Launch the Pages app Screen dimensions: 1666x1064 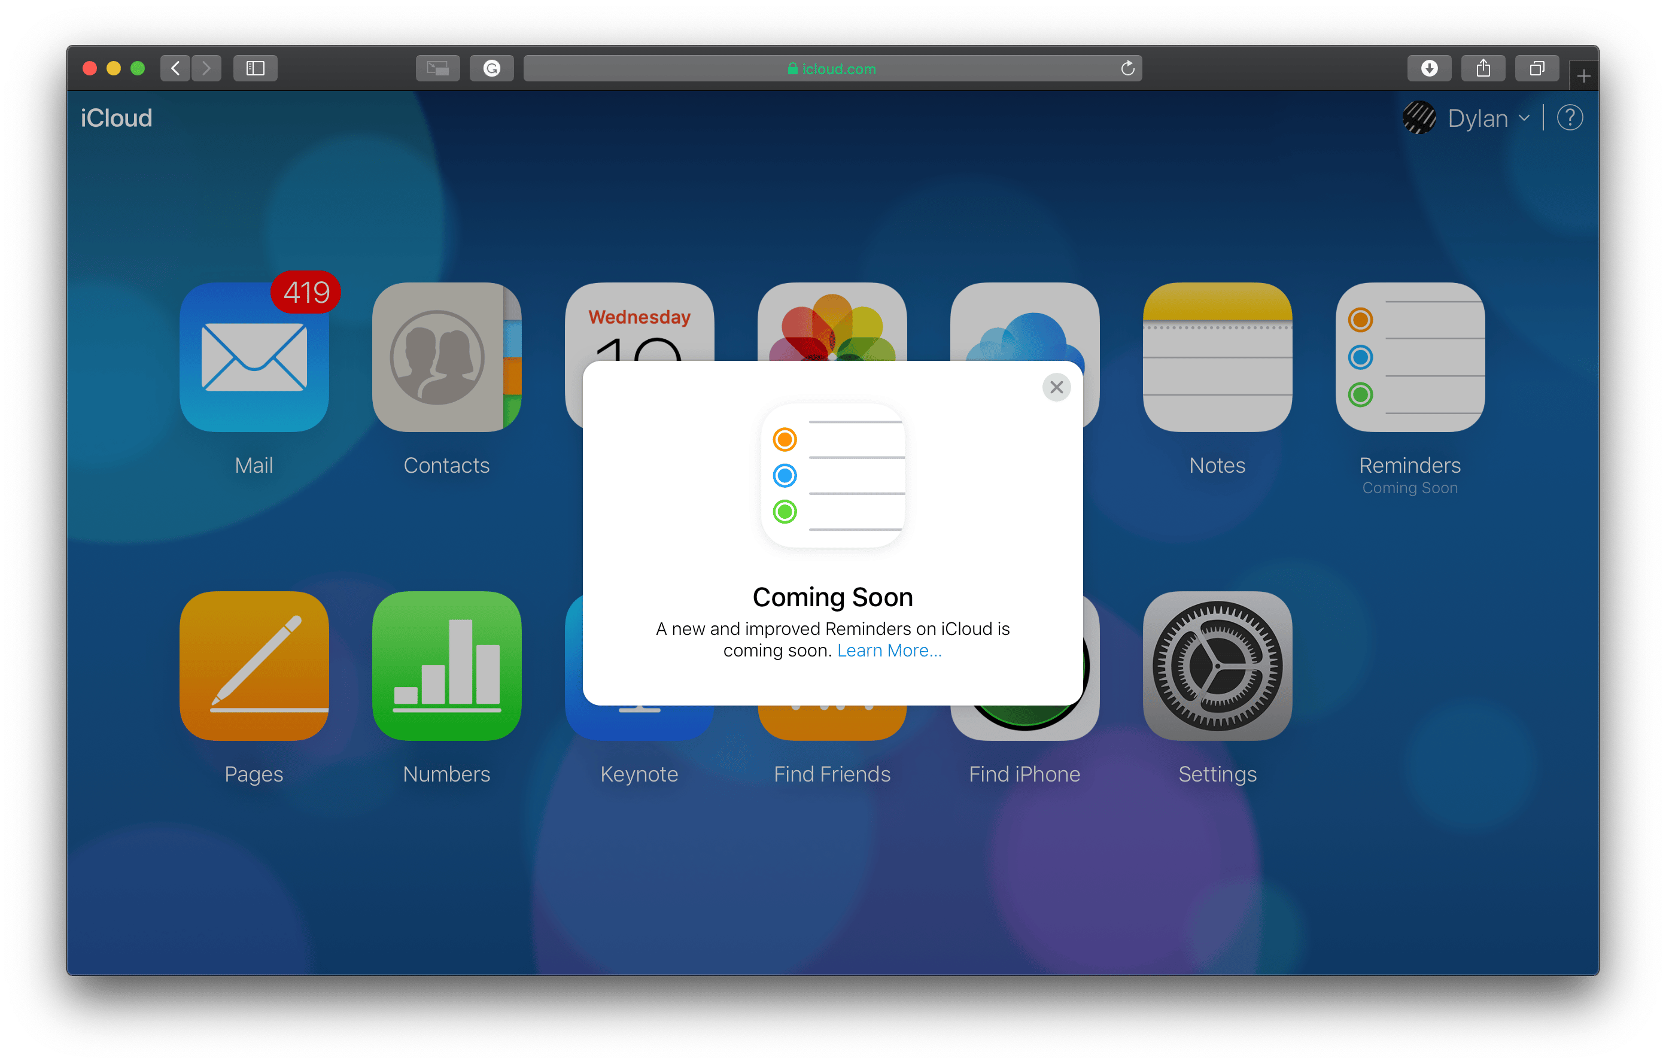(x=254, y=665)
